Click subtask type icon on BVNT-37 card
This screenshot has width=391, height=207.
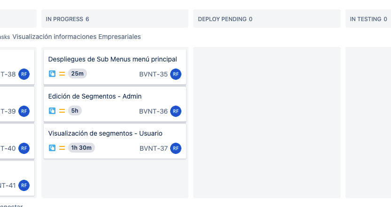(x=52, y=148)
